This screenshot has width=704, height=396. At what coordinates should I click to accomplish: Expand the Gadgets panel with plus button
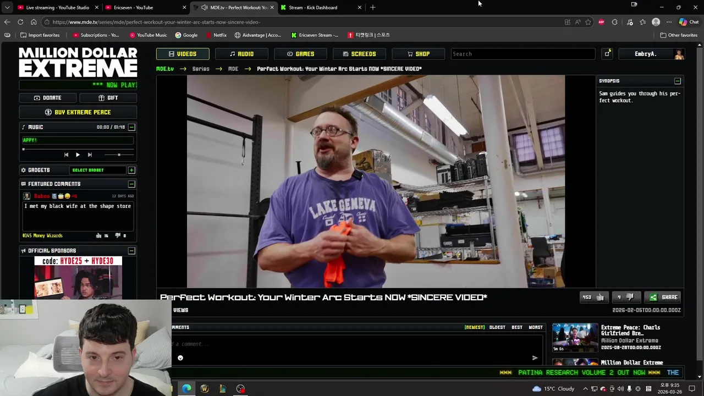pyautogui.click(x=131, y=170)
